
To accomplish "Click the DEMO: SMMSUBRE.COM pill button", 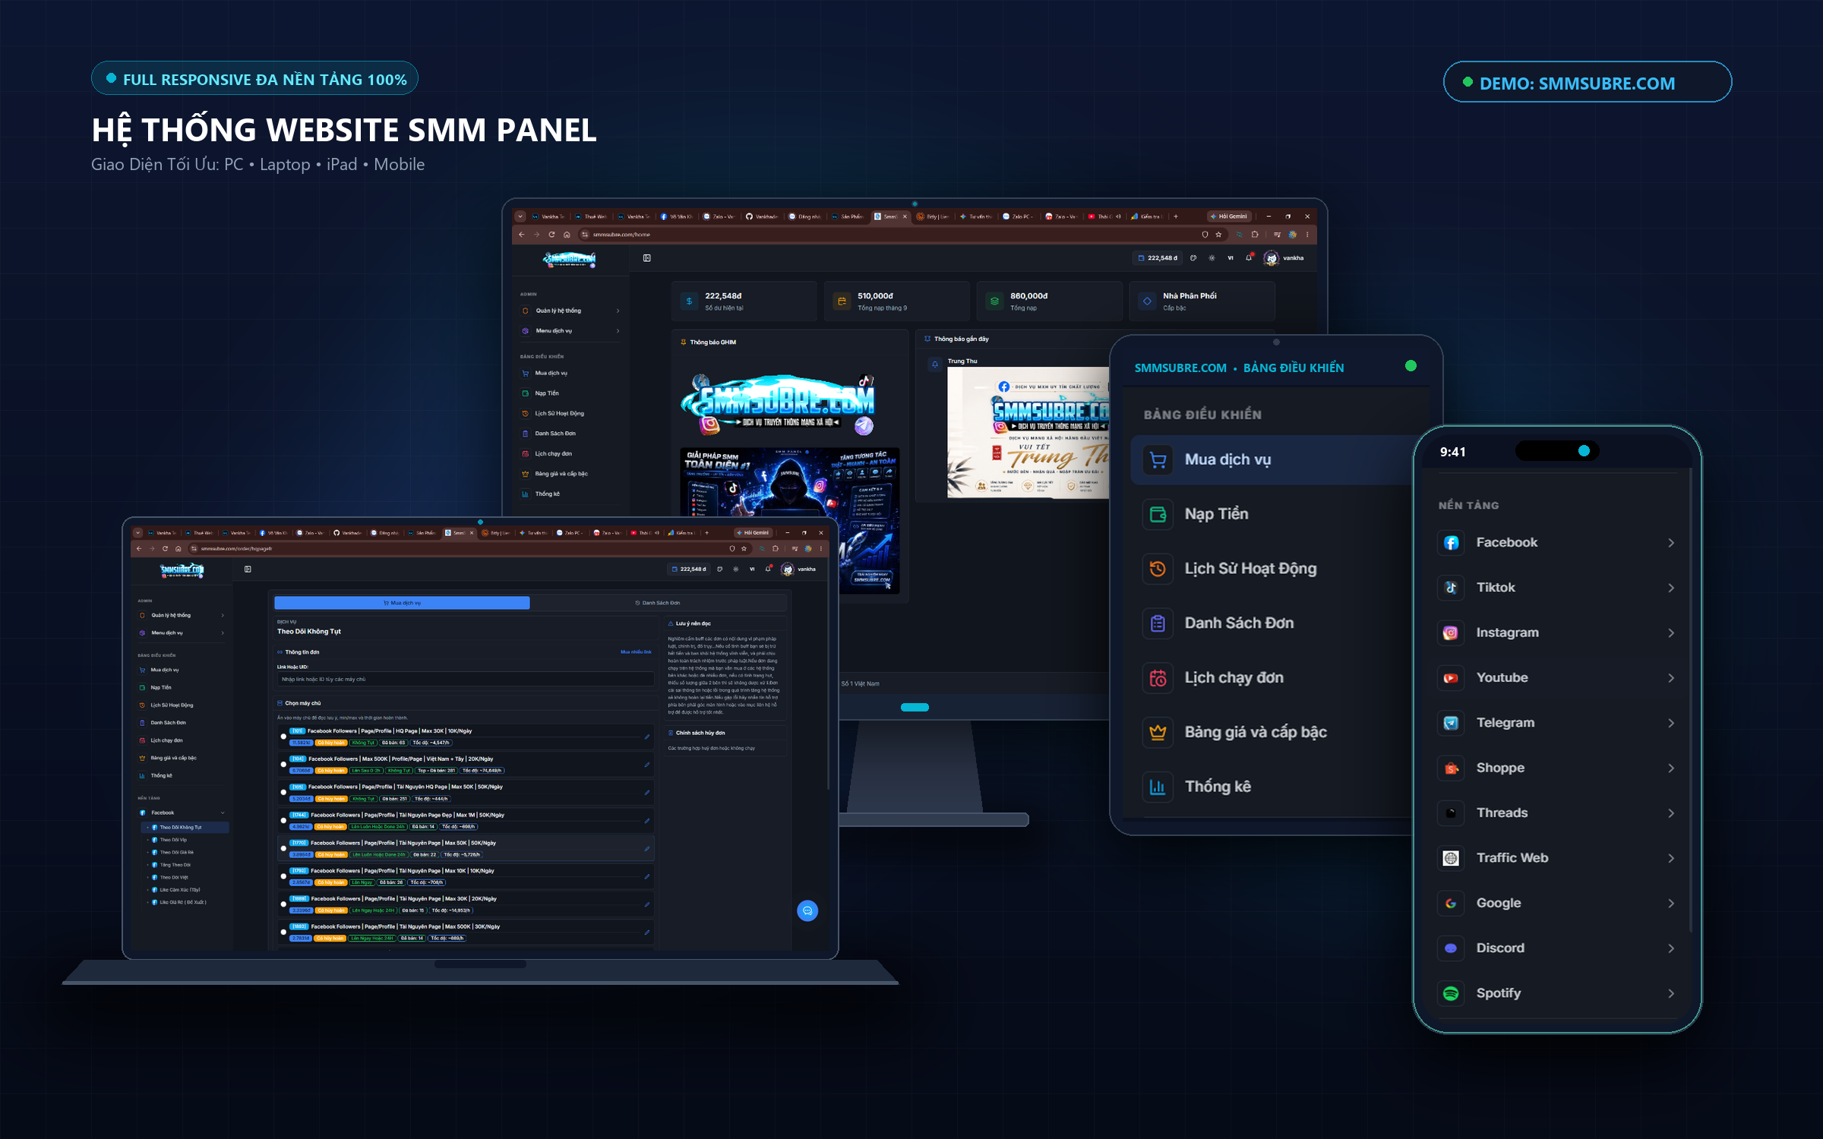I will coord(1587,82).
